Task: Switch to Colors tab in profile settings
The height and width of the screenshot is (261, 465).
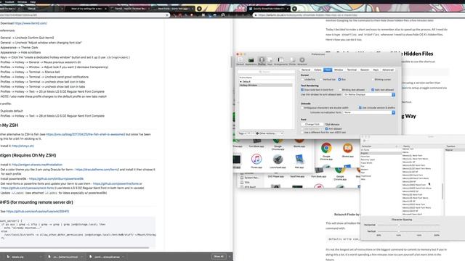Action: (x=318, y=70)
